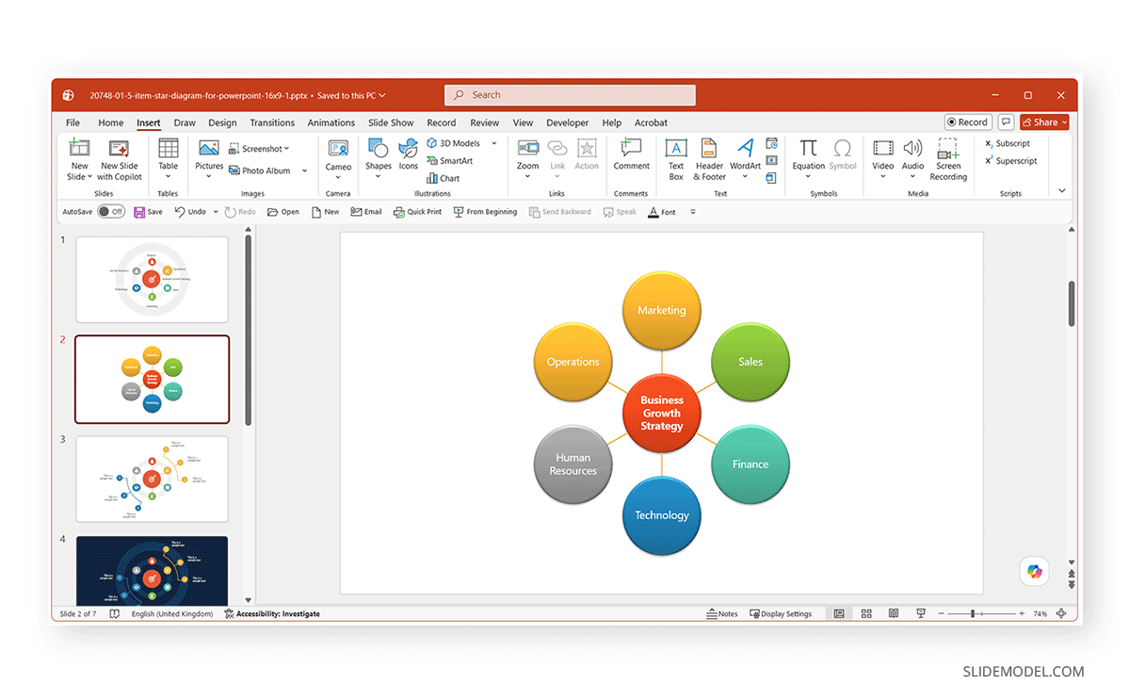Fit slide to current window button

click(1061, 613)
